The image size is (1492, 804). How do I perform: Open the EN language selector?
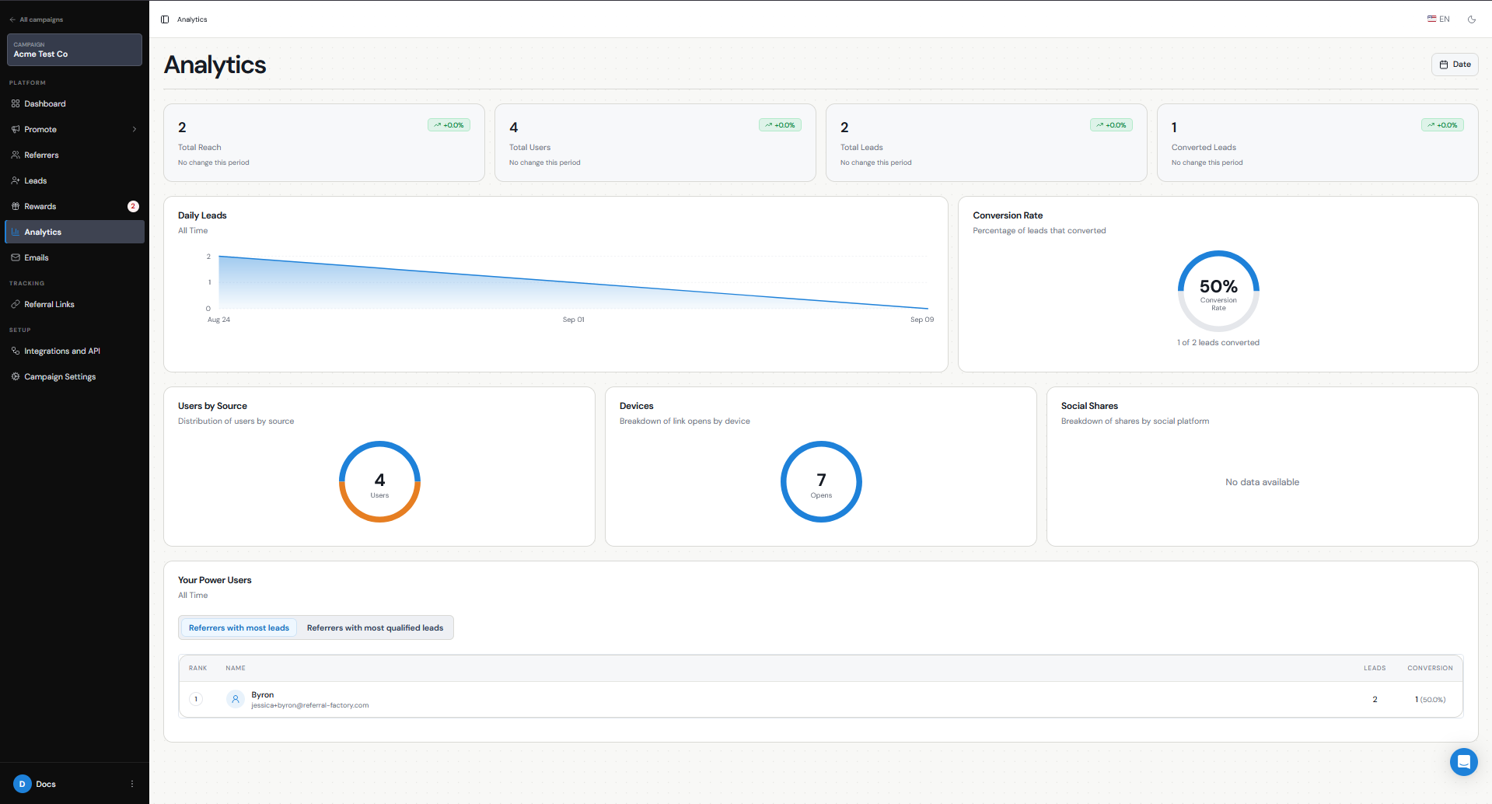[1438, 19]
